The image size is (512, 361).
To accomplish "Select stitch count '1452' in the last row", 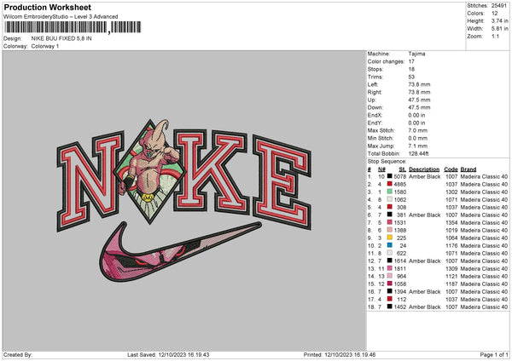I will [400, 307].
